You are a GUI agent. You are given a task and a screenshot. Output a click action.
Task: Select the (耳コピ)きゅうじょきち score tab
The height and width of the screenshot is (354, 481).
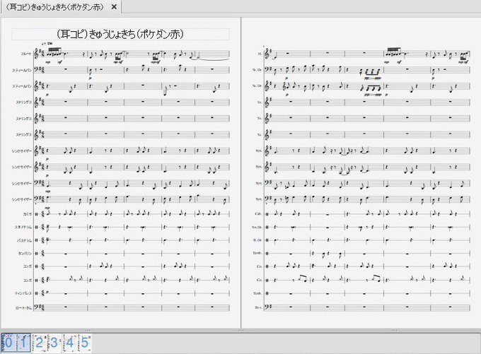click(61, 7)
